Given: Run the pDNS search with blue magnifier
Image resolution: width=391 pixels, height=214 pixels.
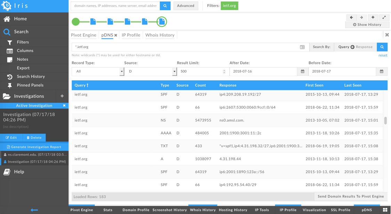Looking at the screenshot, I should tap(382, 47).
